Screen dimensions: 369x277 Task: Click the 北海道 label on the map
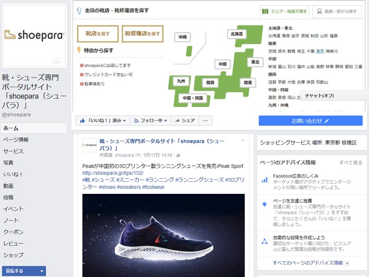[x=237, y=34]
